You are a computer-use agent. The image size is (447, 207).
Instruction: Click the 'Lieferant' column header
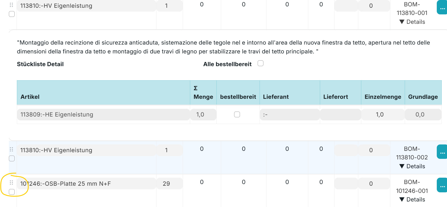pos(276,97)
